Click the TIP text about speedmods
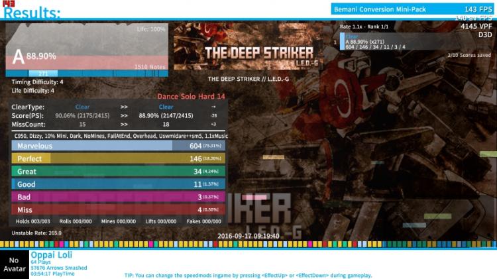Screen dimensions: 497x279 248,275
